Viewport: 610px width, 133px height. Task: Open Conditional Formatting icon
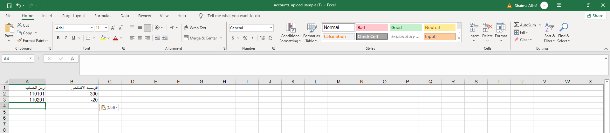tap(291, 28)
